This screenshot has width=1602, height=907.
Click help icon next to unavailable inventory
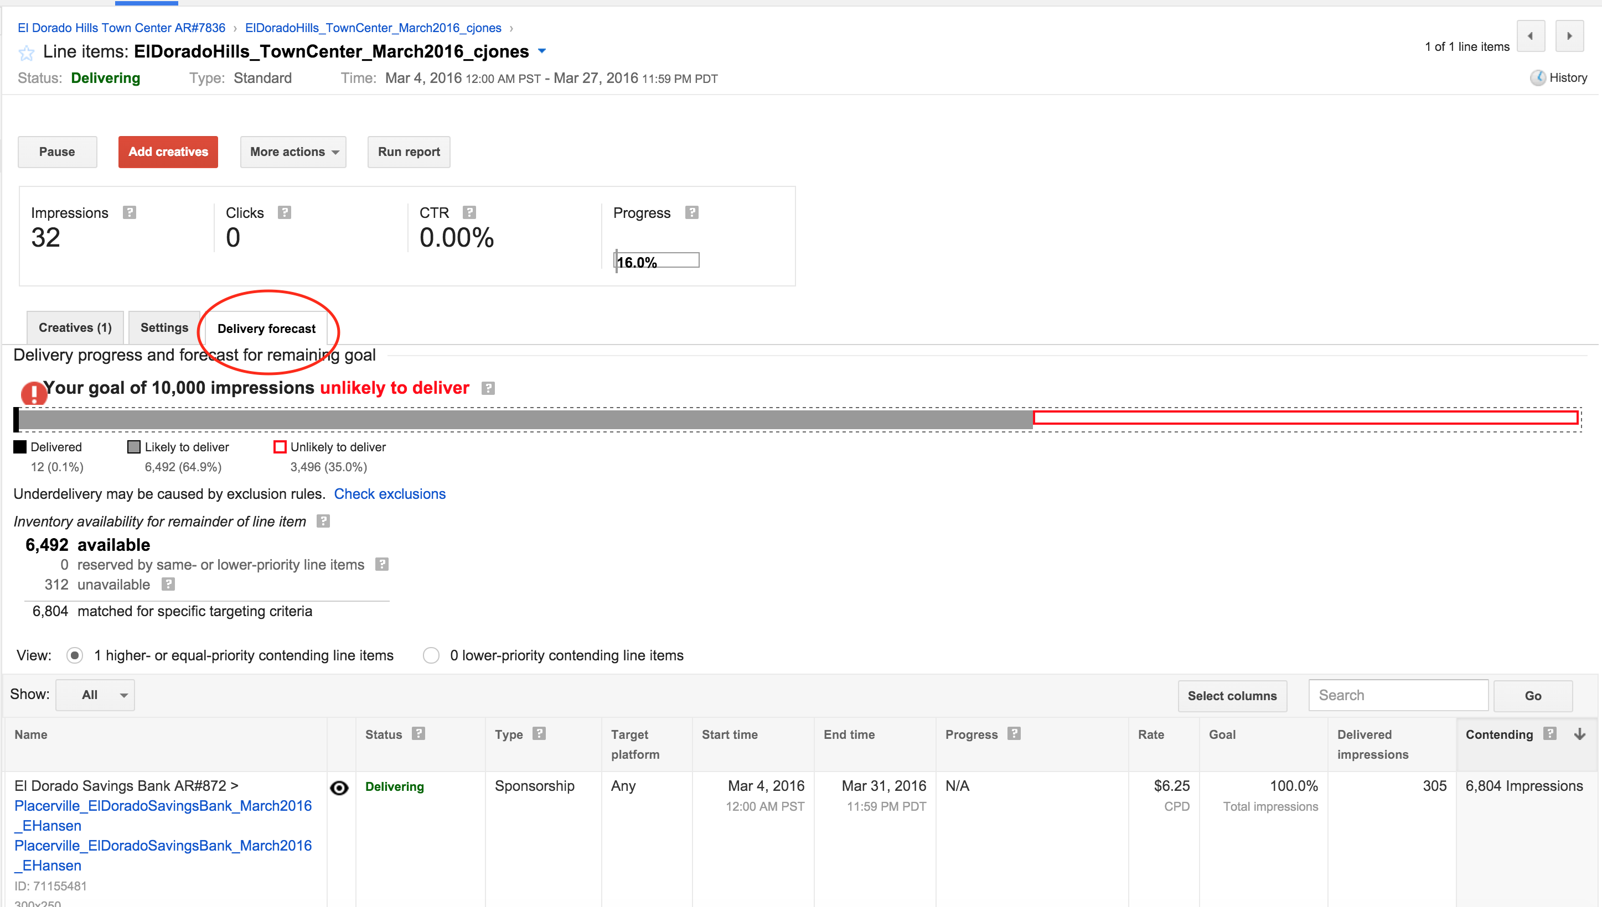coord(168,585)
